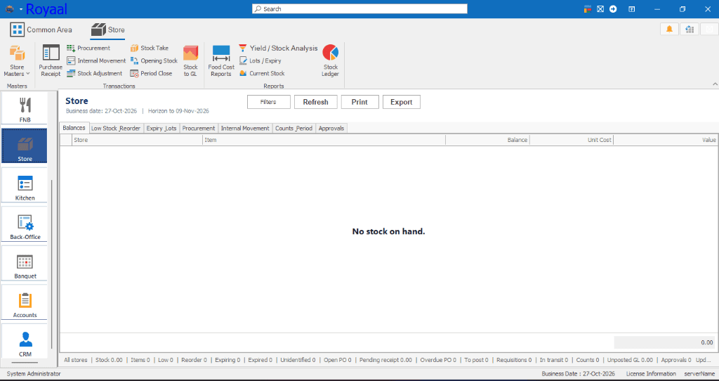The width and height of the screenshot is (719, 381).
Task: Switch to Counts_Period tab
Action: (x=294, y=129)
